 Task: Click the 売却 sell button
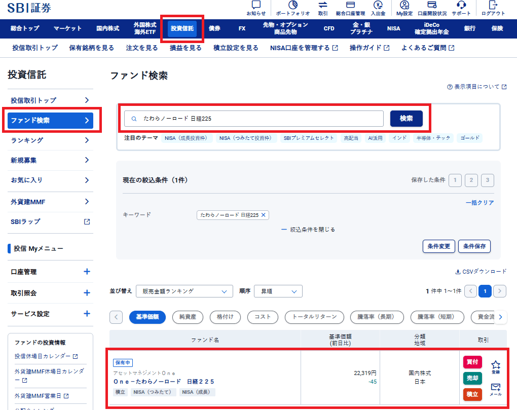click(472, 378)
